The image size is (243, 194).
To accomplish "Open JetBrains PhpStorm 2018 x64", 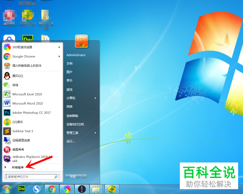I will click(x=32, y=159).
